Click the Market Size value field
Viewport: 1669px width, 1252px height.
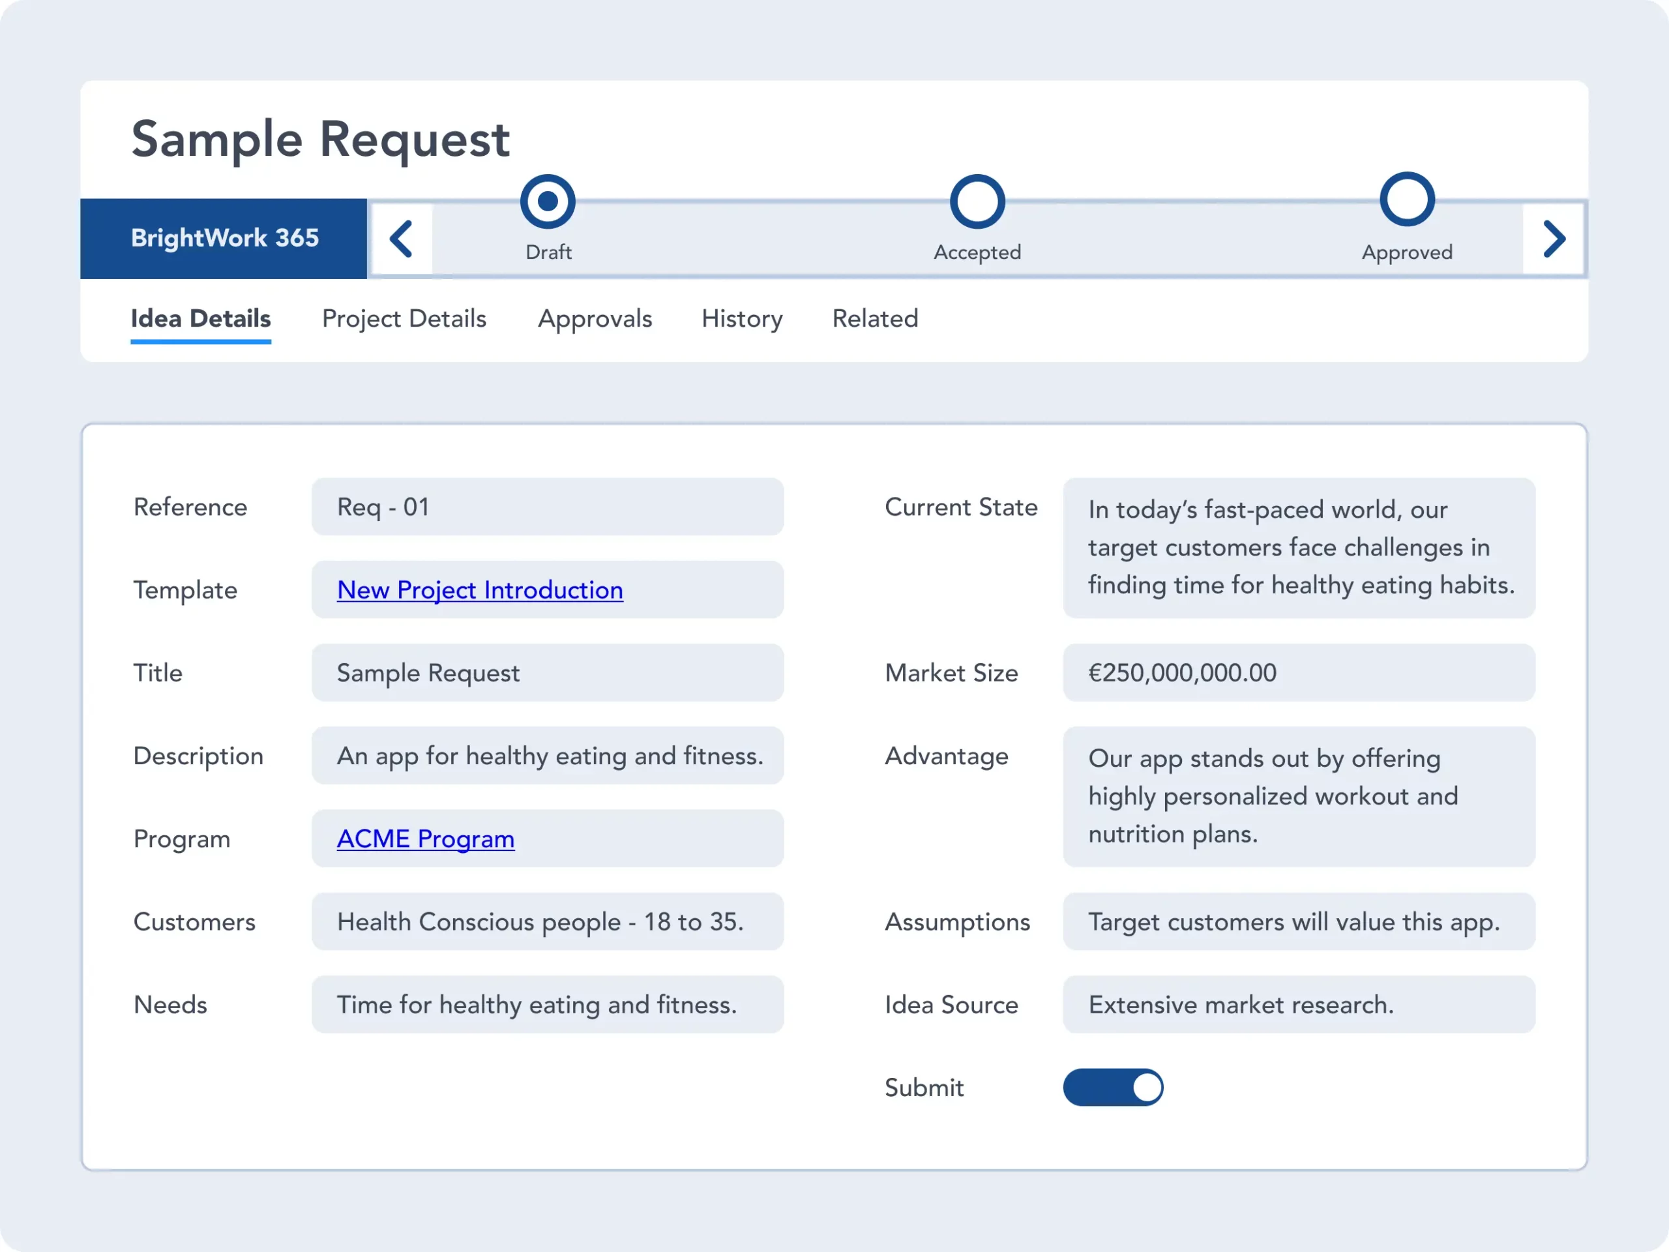point(1299,673)
